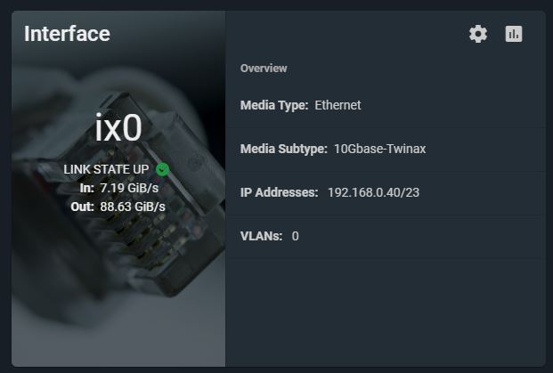This screenshot has height=373, width=553.
Task: Click the green link state check icon
Action: 162,169
